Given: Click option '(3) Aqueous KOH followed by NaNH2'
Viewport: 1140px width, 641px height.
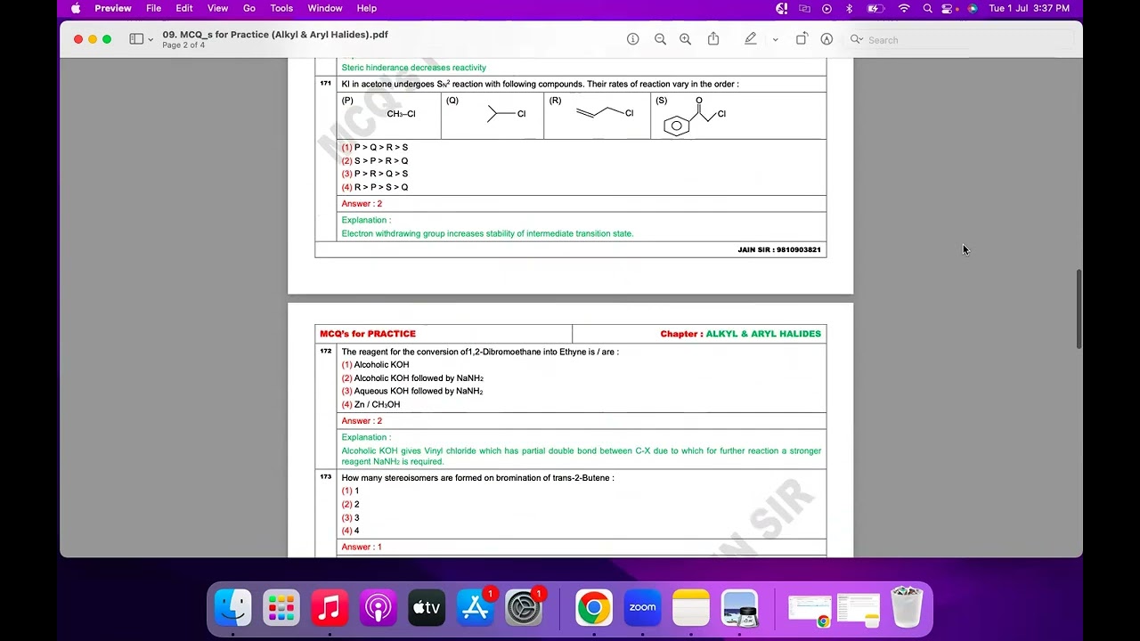Looking at the screenshot, I should [x=412, y=391].
